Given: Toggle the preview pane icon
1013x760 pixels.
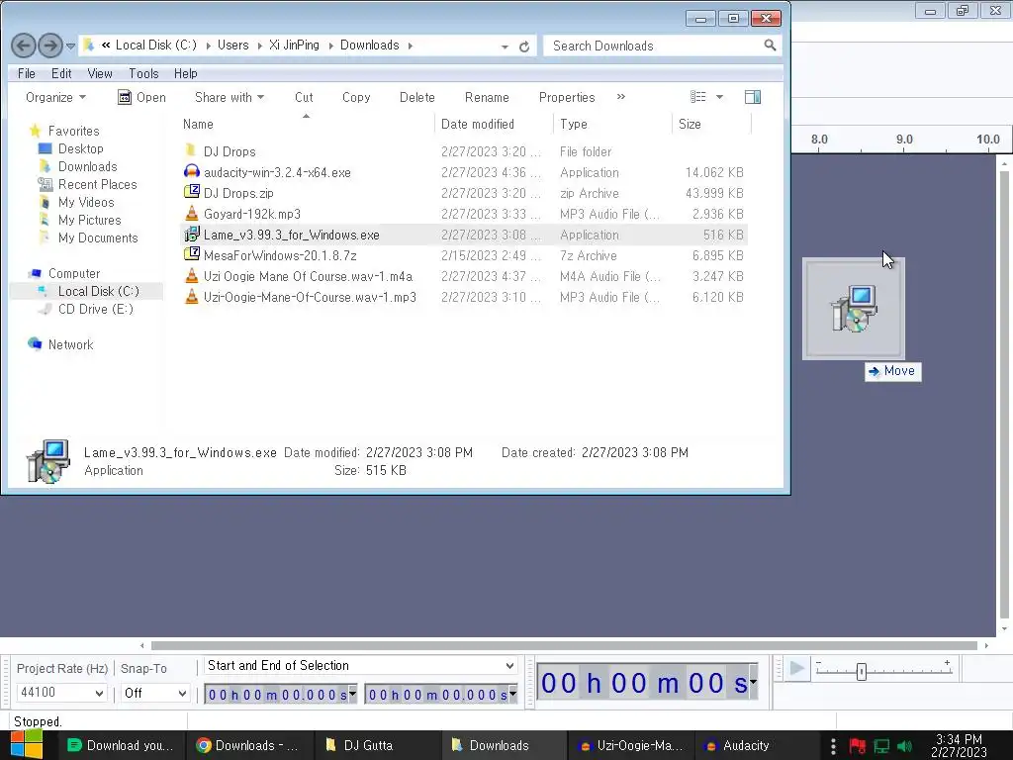Looking at the screenshot, I should 753,97.
